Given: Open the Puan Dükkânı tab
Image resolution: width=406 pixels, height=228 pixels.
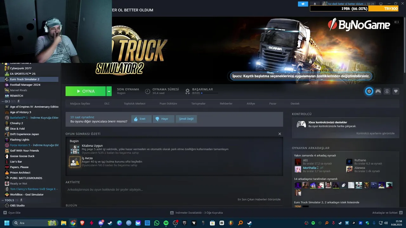Looking at the screenshot, I should click(168, 104).
